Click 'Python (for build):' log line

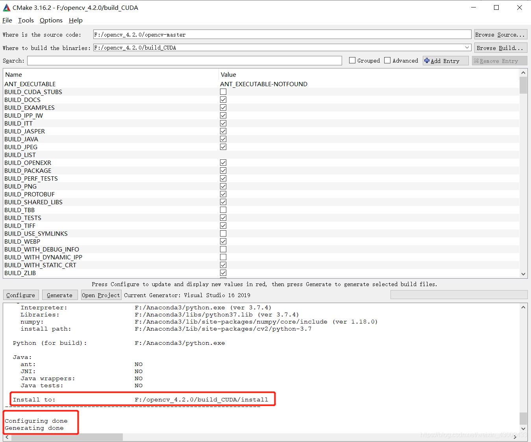point(119,343)
